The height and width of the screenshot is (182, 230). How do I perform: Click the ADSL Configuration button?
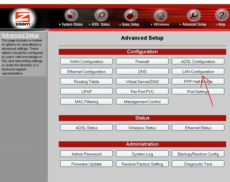(198, 62)
